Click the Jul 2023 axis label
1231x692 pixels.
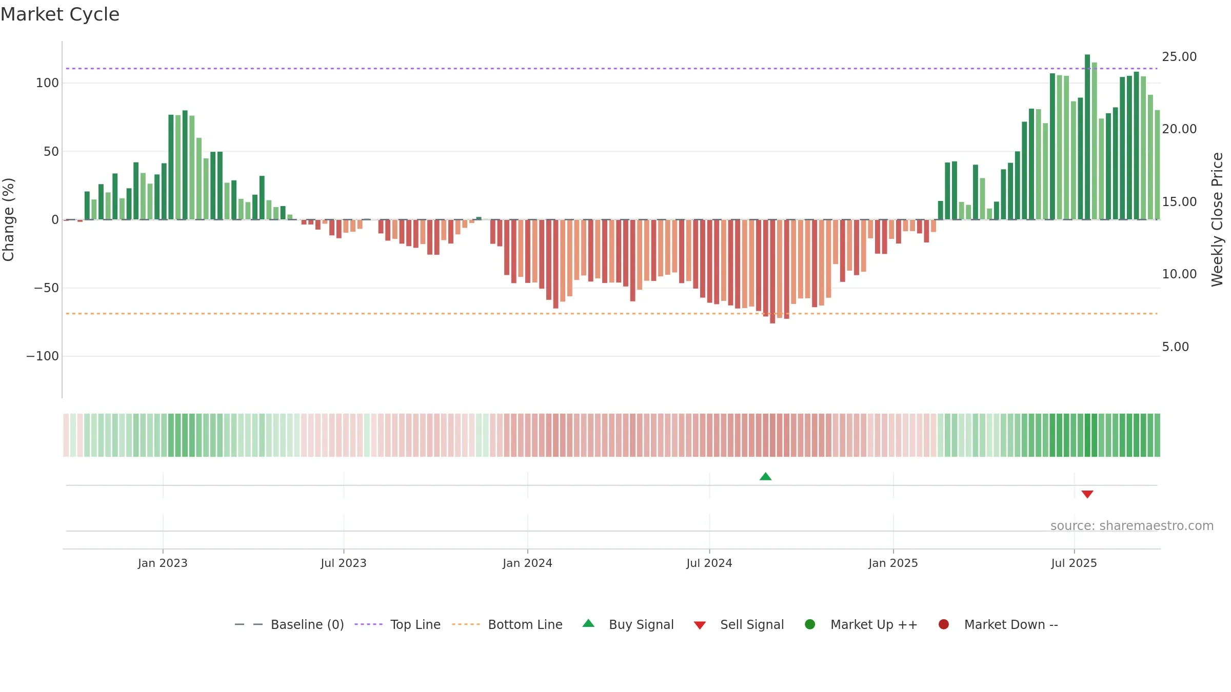(344, 563)
